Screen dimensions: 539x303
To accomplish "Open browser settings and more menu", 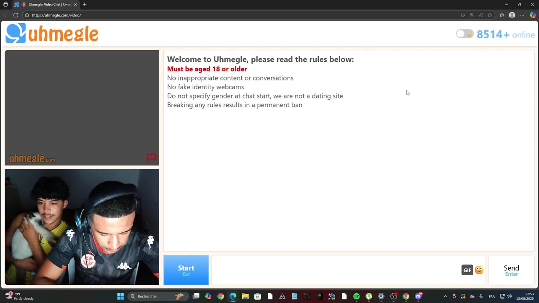I will coord(522,15).
